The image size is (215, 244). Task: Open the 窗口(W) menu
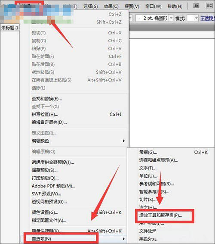pyautogui.click(x=154, y=6)
